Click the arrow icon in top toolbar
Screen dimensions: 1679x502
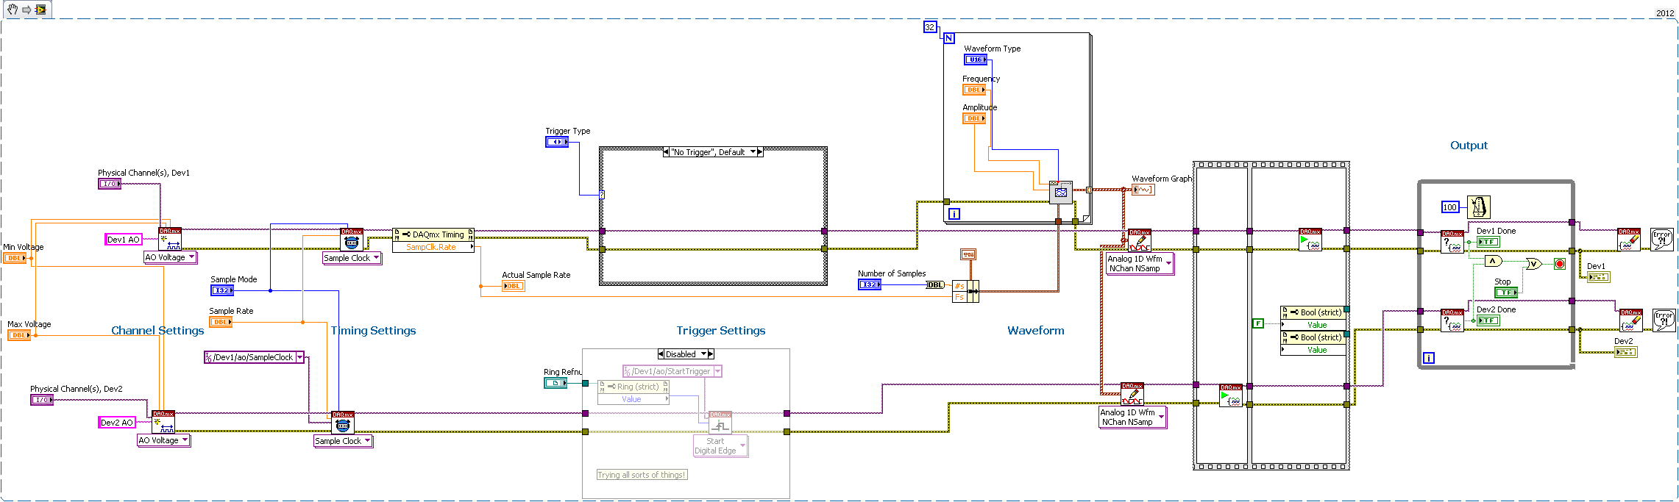point(26,10)
